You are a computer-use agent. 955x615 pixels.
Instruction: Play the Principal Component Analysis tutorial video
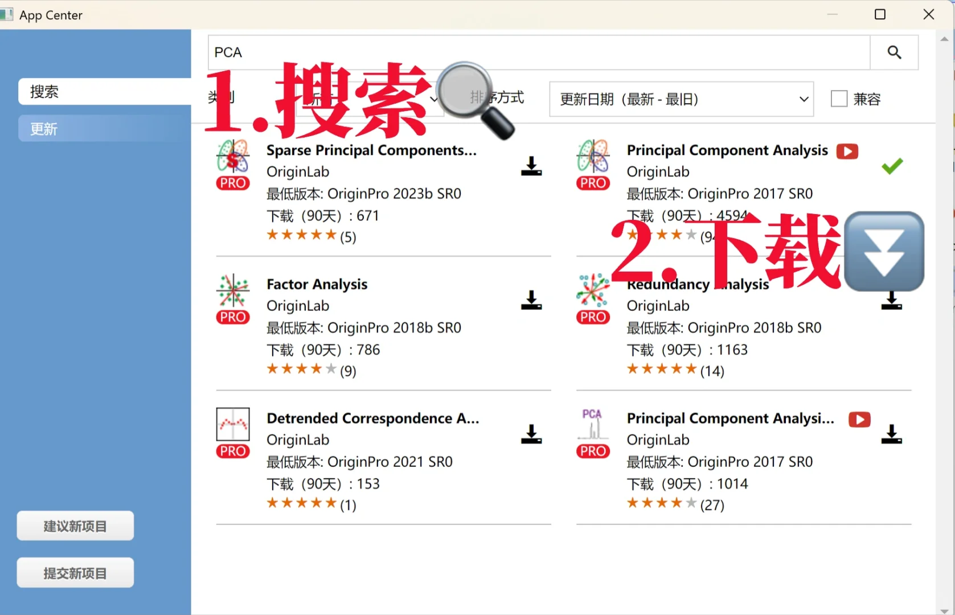[x=847, y=151]
